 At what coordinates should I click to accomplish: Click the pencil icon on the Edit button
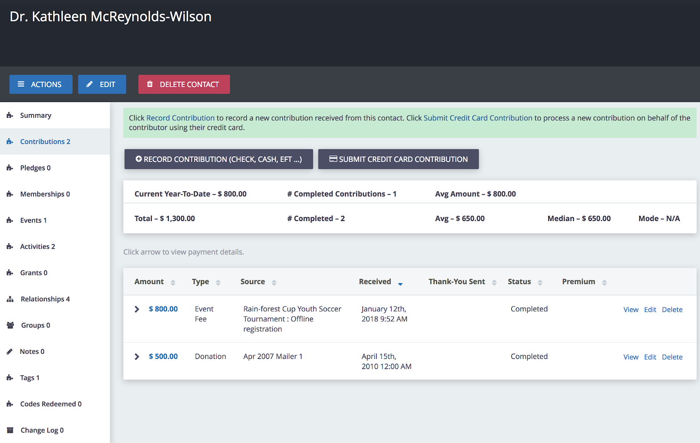coord(90,84)
